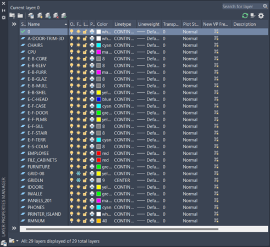The width and height of the screenshot is (270, 247).
Task: Click the plot printer icon for EMPLOYEE
Action: point(92,153)
